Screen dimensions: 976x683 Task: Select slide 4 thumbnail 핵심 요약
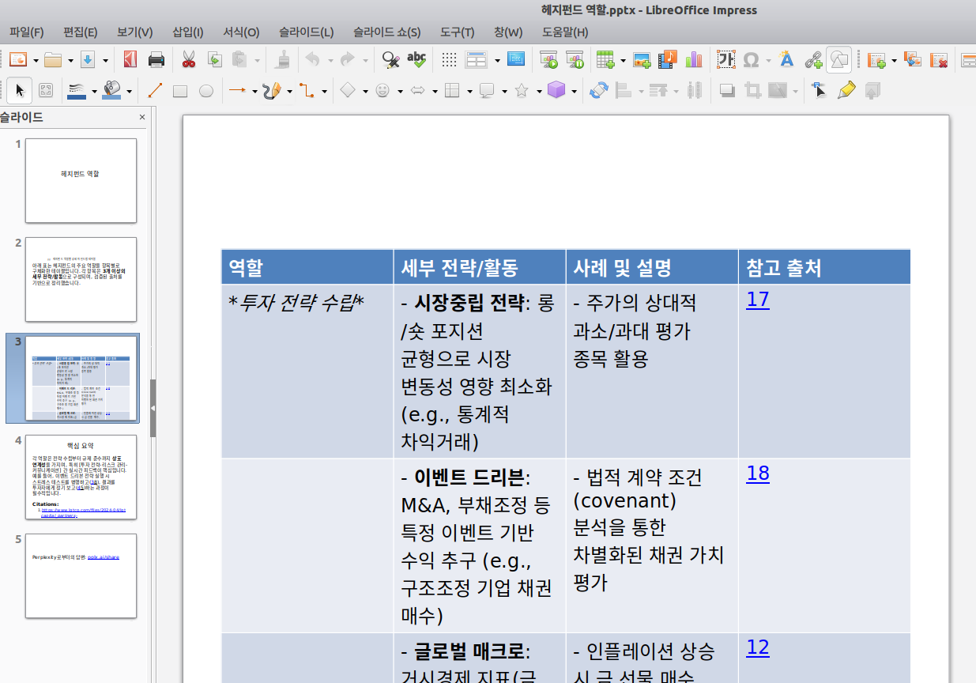click(81, 477)
